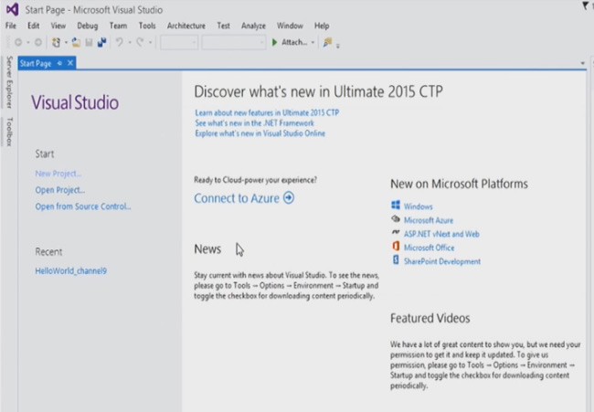Click the Undo toolbar icon
The width and height of the screenshot is (594, 412).
[120, 42]
